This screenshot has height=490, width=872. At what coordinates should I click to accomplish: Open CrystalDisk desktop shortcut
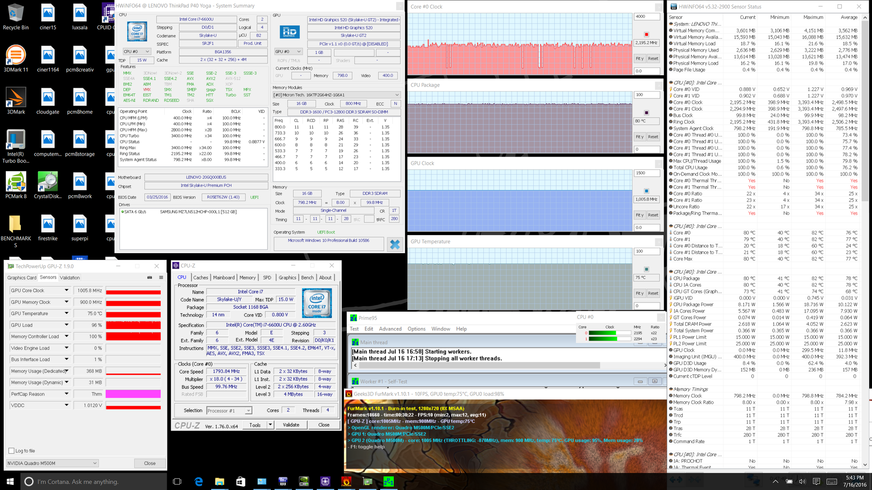pos(48,185)
